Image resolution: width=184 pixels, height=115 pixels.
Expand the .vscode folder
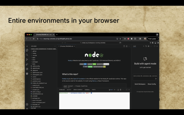tap(35, 56)
